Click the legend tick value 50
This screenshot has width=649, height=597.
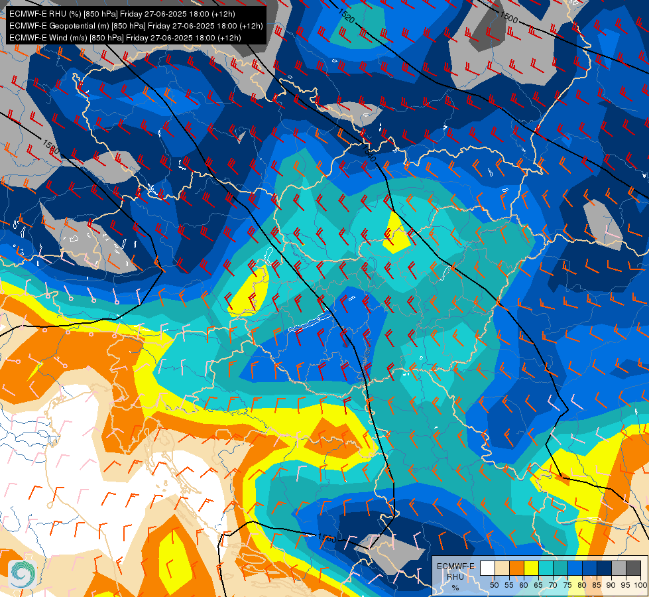(x=494, y=585)
